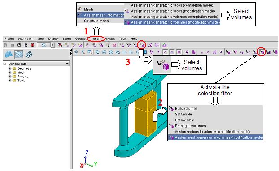The height and width of the screenshot is (171, 279).
Task: Toggle volume display button in view toolbar
Action: coord(179,52)
